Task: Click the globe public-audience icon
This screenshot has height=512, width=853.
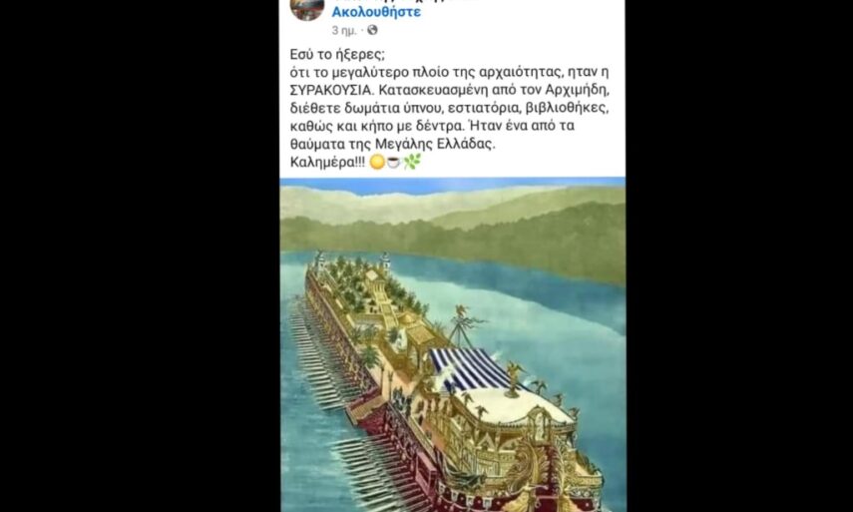Action: pyautogui.click(x=373, y=30)
